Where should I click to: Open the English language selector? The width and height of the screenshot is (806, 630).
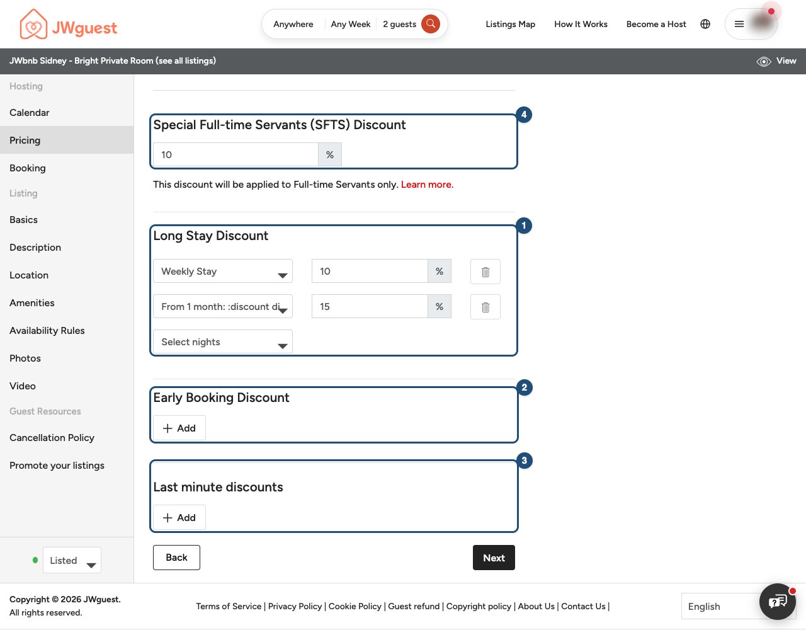720,606
